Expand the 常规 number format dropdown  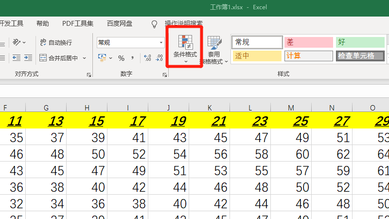(x=161, y=43)
